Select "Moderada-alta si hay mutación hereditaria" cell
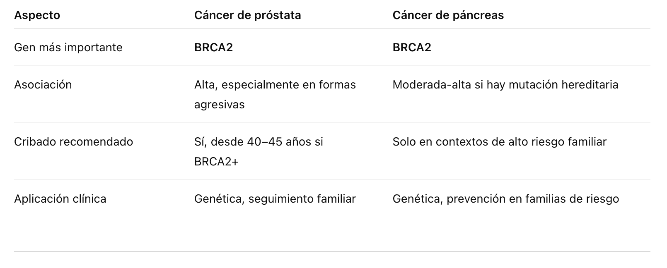The image size is (667, 268). [x=505, y=85]
